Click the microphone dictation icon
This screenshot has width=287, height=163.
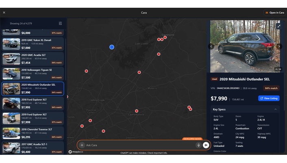click(x=198, y=145)
